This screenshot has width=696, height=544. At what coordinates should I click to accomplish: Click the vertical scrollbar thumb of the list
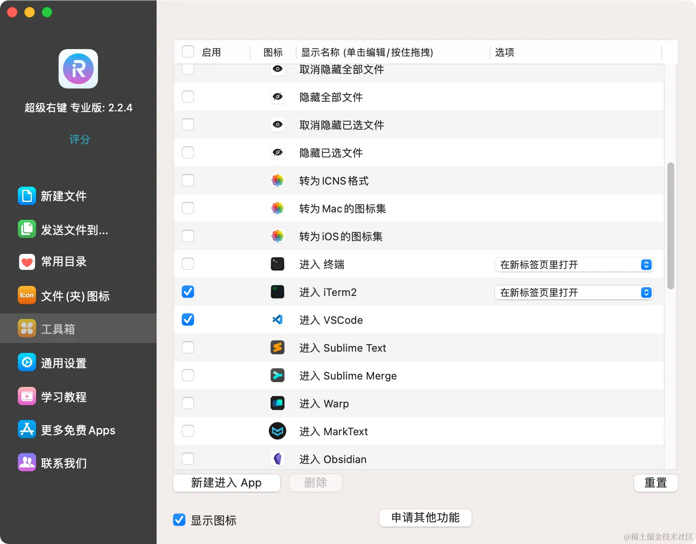671,226
